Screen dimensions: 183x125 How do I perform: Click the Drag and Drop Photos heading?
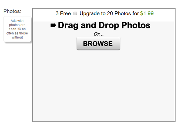coord(104,25)
